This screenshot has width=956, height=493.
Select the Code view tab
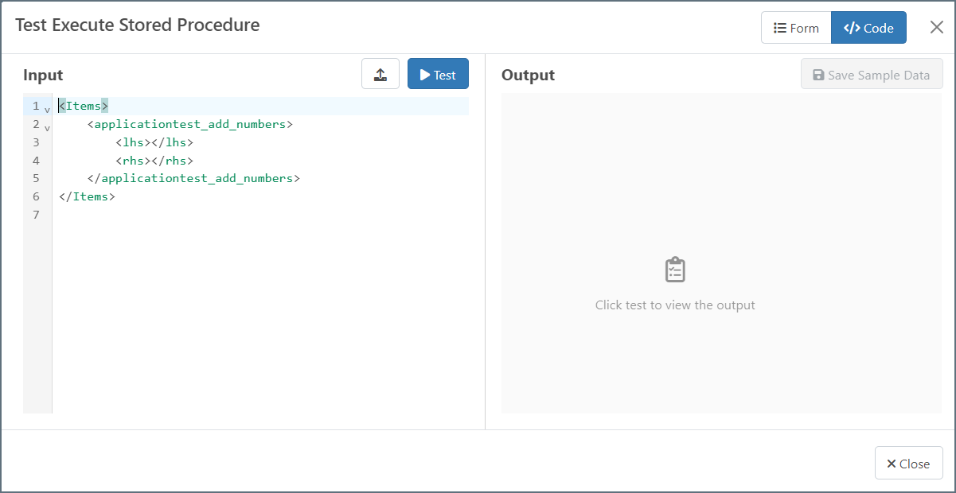point(868,28)
